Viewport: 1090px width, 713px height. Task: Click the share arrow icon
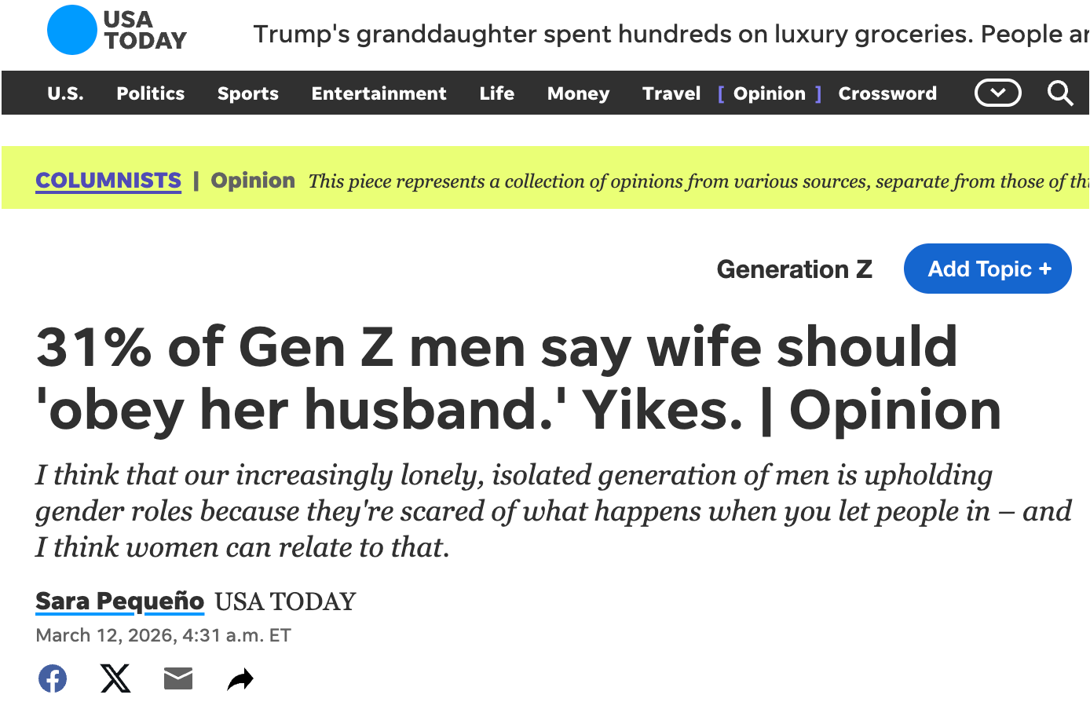(240, 679)
